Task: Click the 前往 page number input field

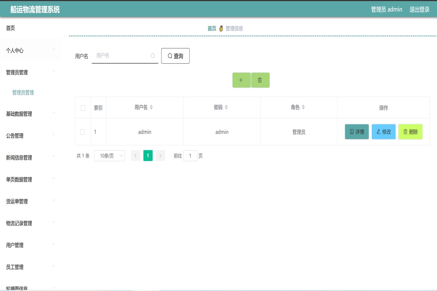Action: [190, 155]
